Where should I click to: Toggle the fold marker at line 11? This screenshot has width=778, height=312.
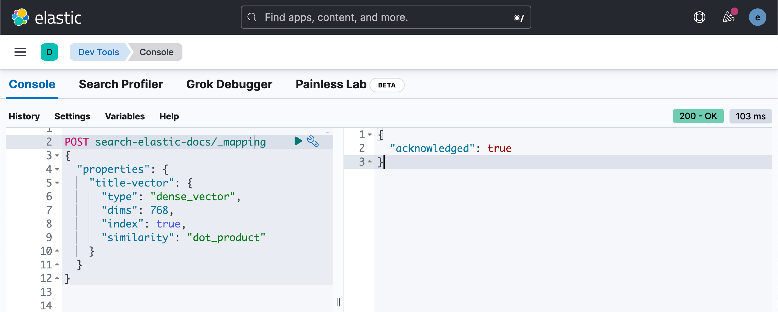[57, 265]
